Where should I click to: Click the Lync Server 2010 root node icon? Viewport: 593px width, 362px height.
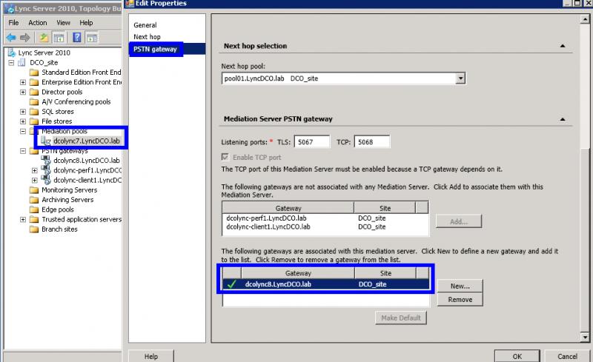pos(11,53)
